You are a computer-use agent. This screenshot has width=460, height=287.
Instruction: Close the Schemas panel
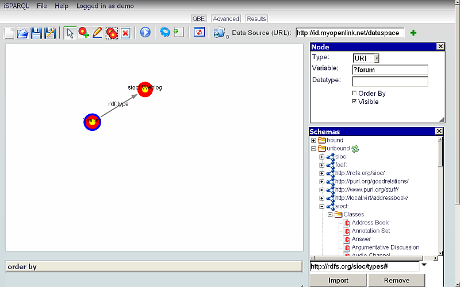[439, 131]
